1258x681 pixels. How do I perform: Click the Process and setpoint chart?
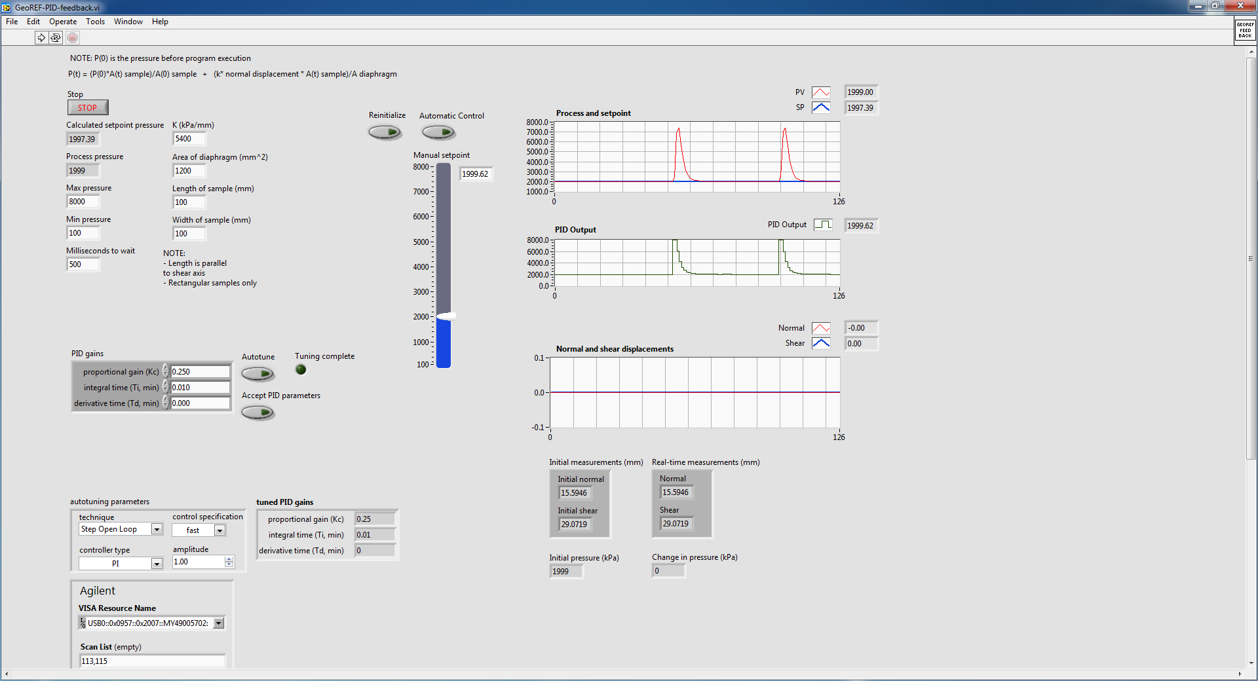697,157
